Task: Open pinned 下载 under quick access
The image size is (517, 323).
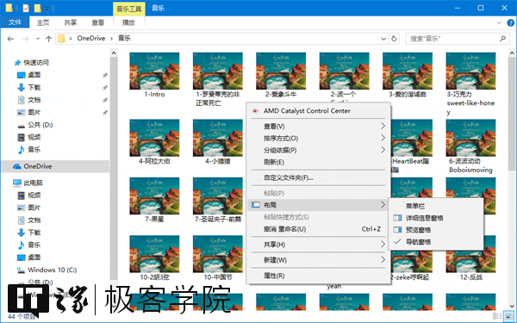Action: pos(34,87)
